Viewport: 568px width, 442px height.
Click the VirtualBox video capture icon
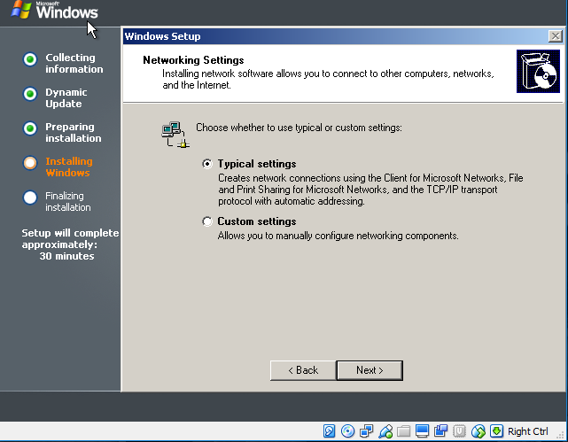pyautogui.click(x=441, y=431)
